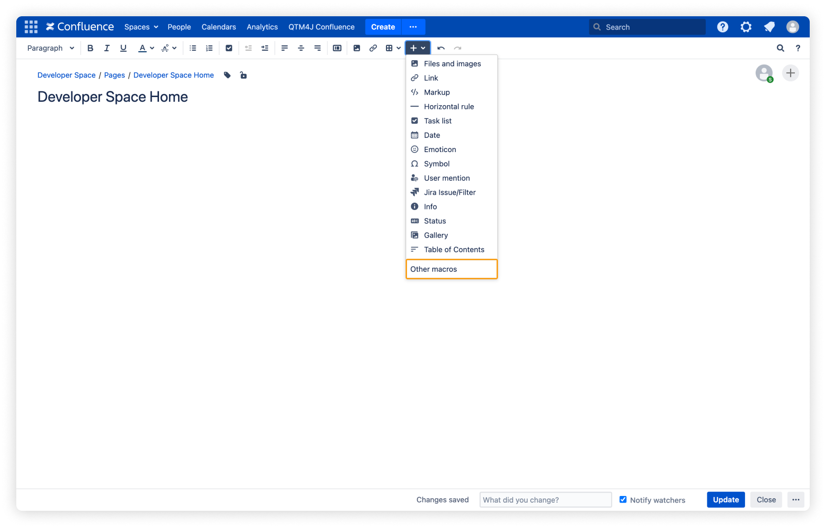Click the Update button
This screenshot has width=826, height=528.
pos(726,500)
